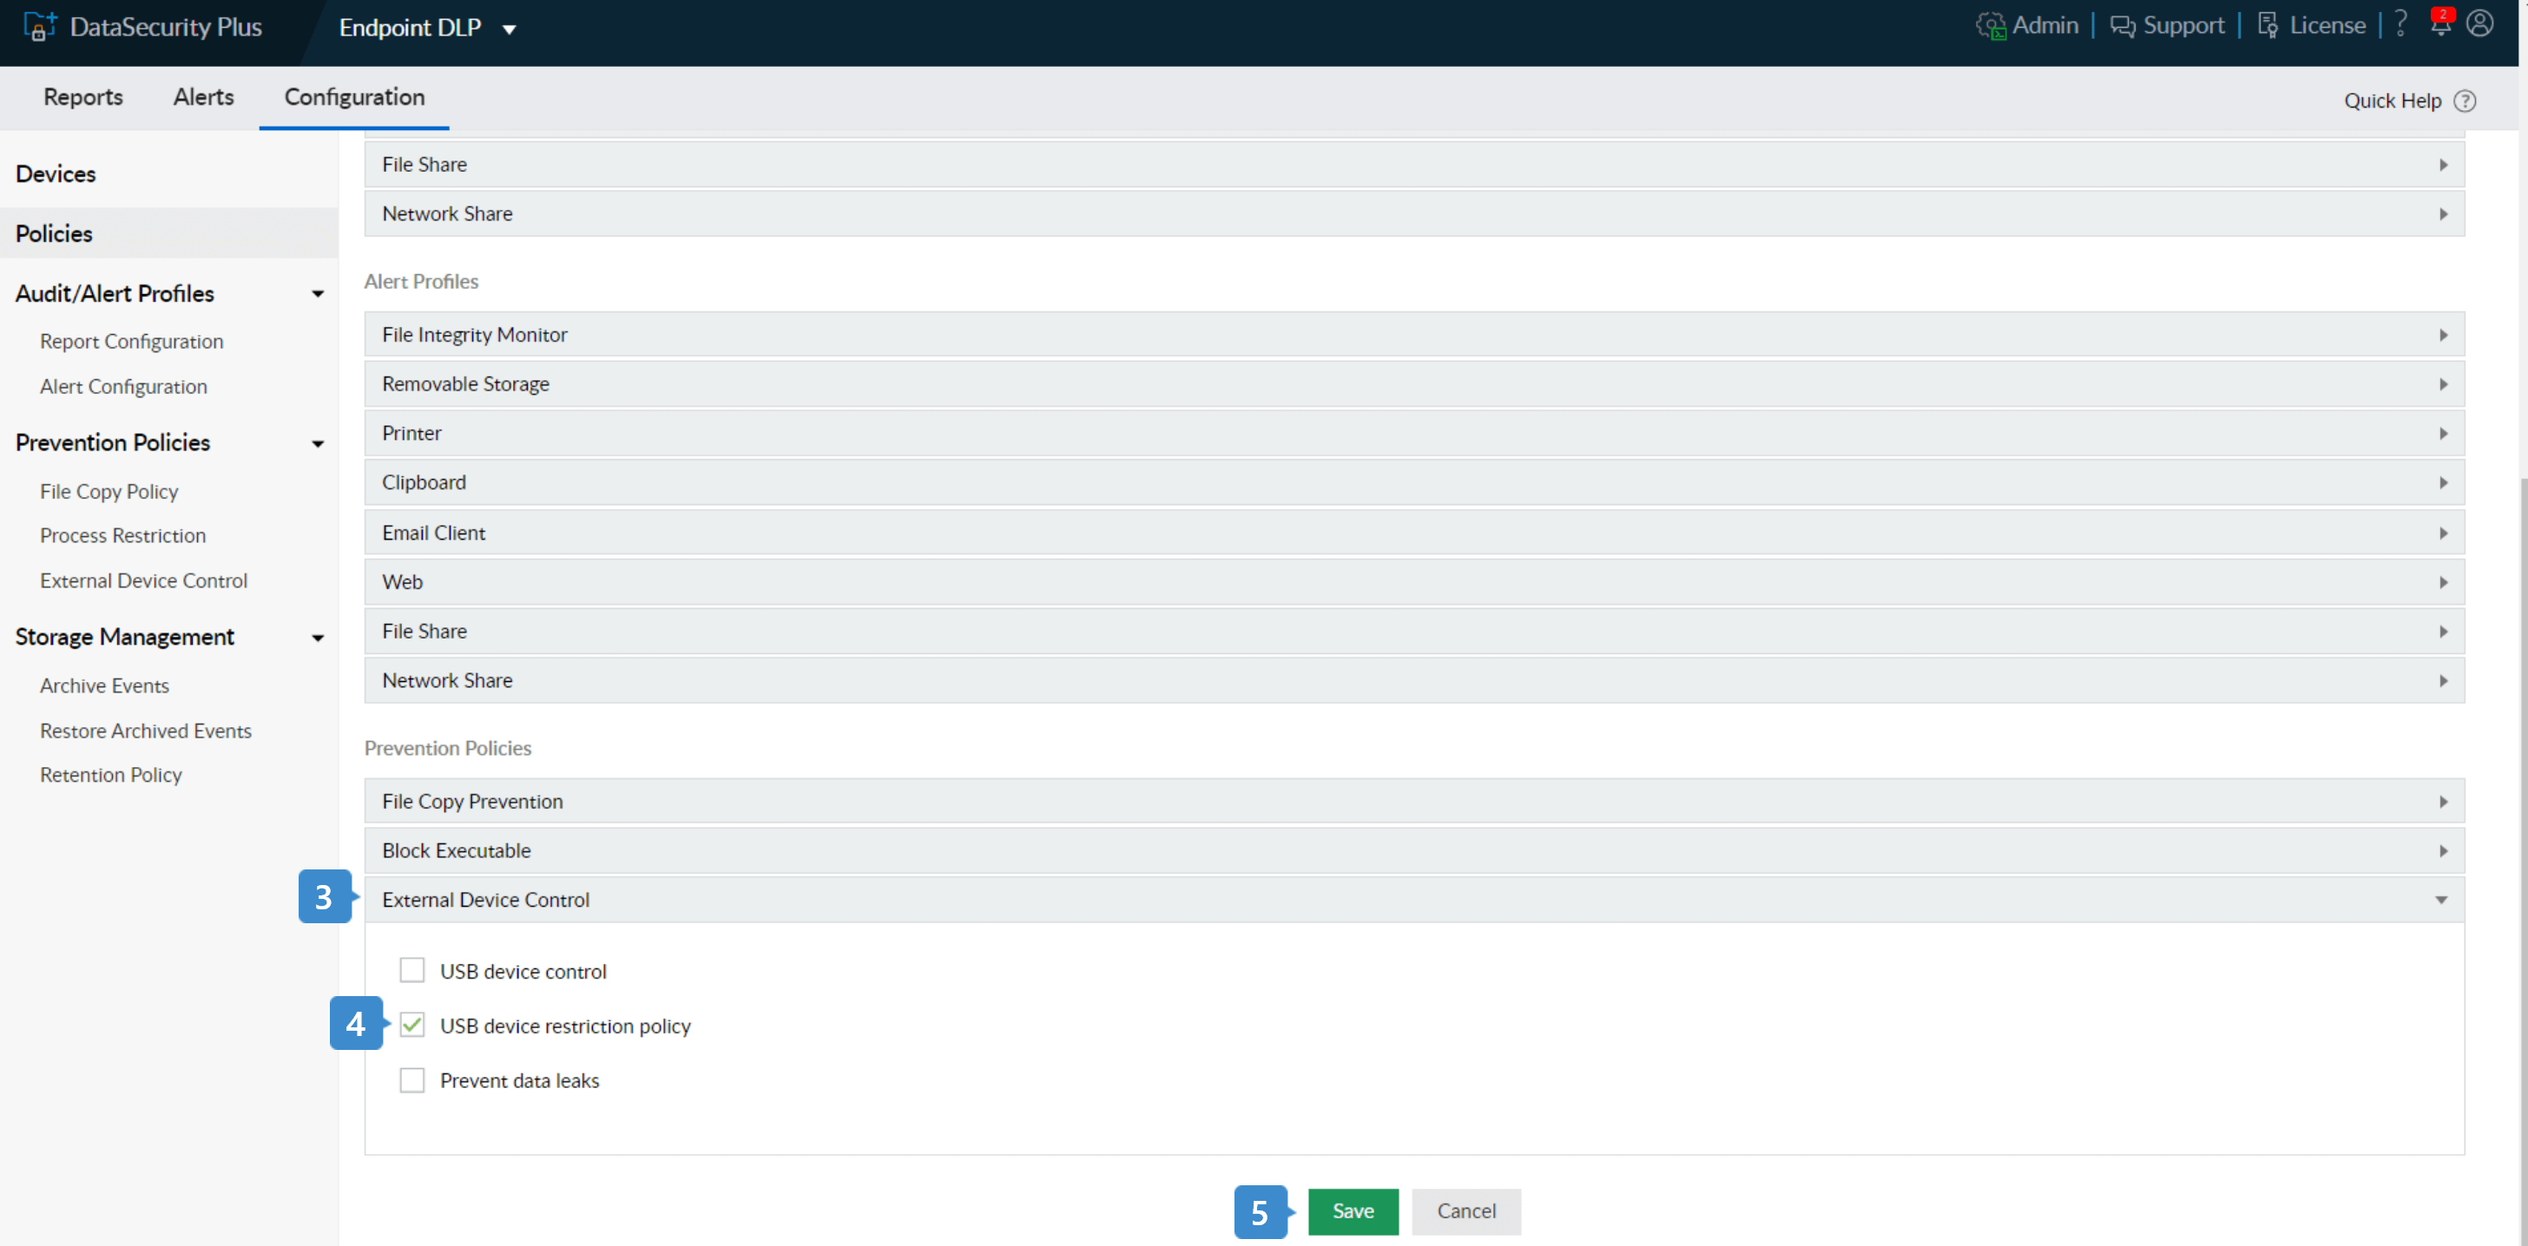Switch to the Alerts tab
This screenshot has height=1246, width=2528.
pos(203,97)
